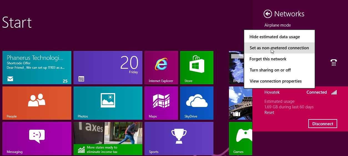Select Hide estimated data usage
348x156 pixels.
click(x=279, y=37)
